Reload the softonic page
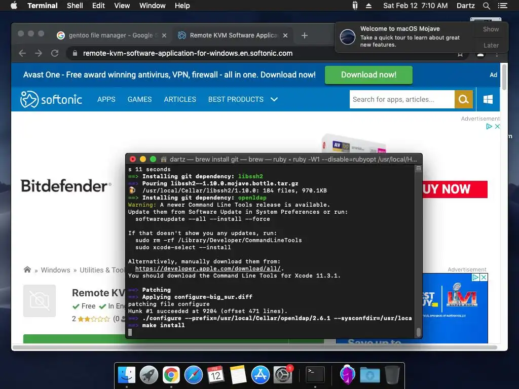 [55, 53]
